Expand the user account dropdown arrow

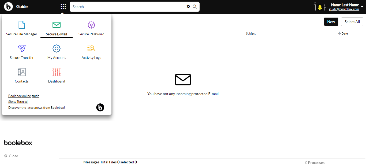tap(362, 7)
